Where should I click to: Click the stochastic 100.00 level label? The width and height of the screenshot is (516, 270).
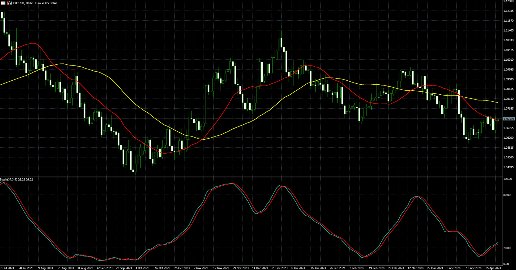click(507, 179)
